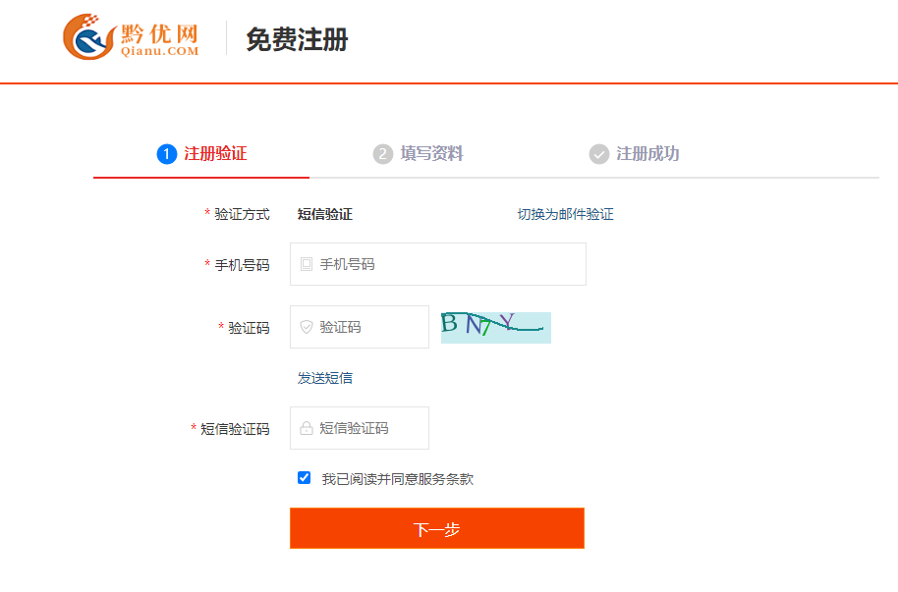Image resolution: width=898 pixels, height=592 pixels.
Task: Click the lock icon in 短信验证码 field
Action: pyautogui.click(x=307, y=428)
